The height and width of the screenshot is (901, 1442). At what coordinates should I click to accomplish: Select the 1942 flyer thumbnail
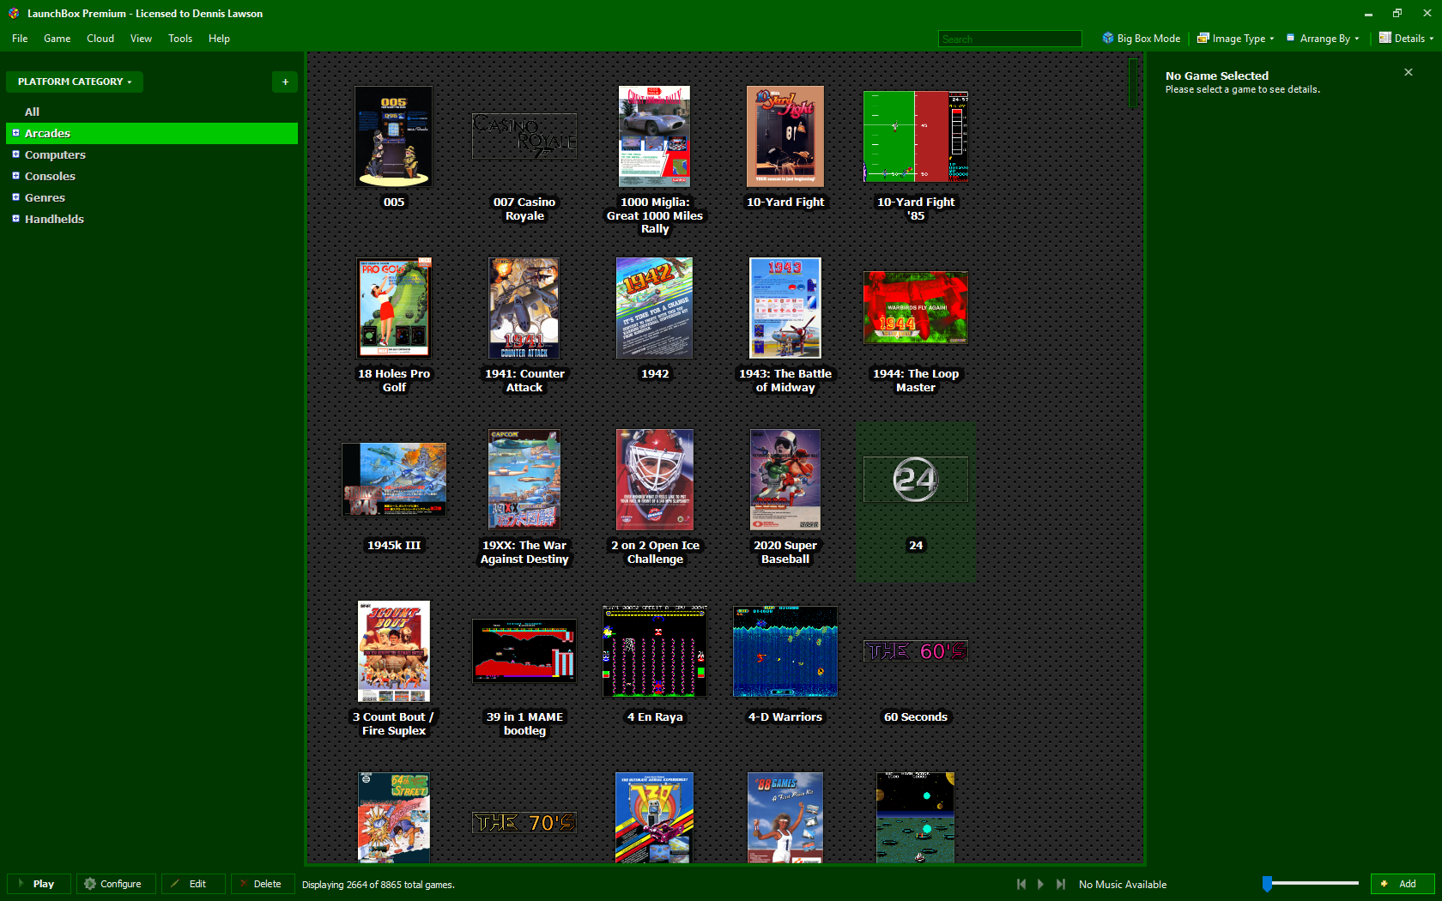pos(655,308)
